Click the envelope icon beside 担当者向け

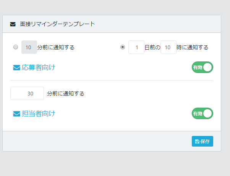tap(16, 114)
